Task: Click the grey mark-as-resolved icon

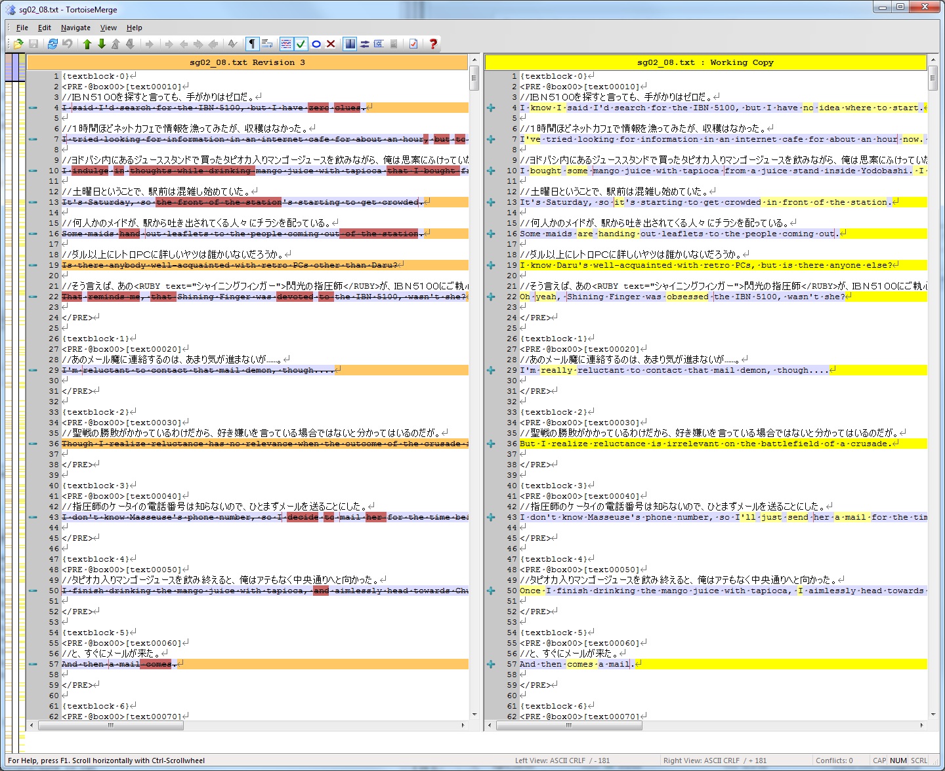Action: click(x=232, y=44)
